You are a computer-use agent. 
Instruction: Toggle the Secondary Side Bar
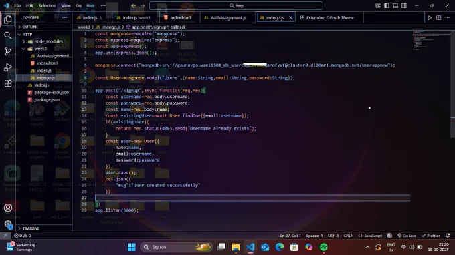404,5
